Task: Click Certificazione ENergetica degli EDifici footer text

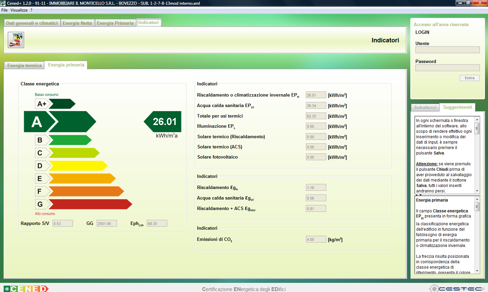Action: [x=244, y=289]
